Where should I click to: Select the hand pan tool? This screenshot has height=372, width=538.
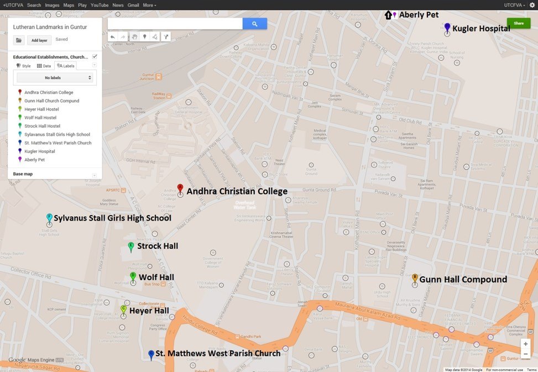(x=134, y=36)
